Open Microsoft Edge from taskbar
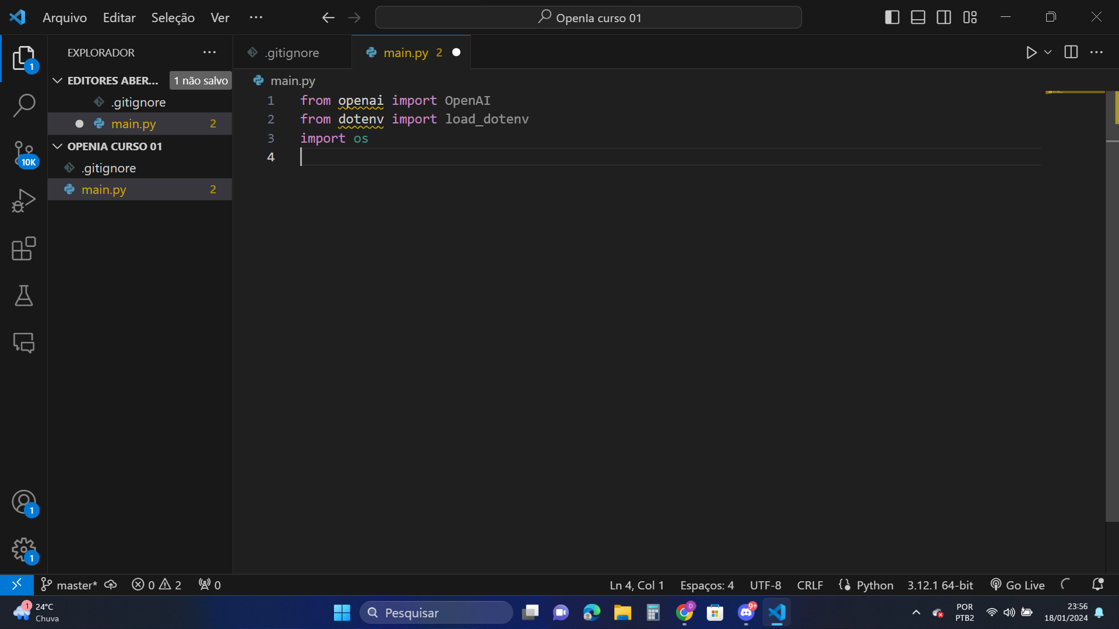Viewport: 1119px width, 629px height. coord(592,613)
